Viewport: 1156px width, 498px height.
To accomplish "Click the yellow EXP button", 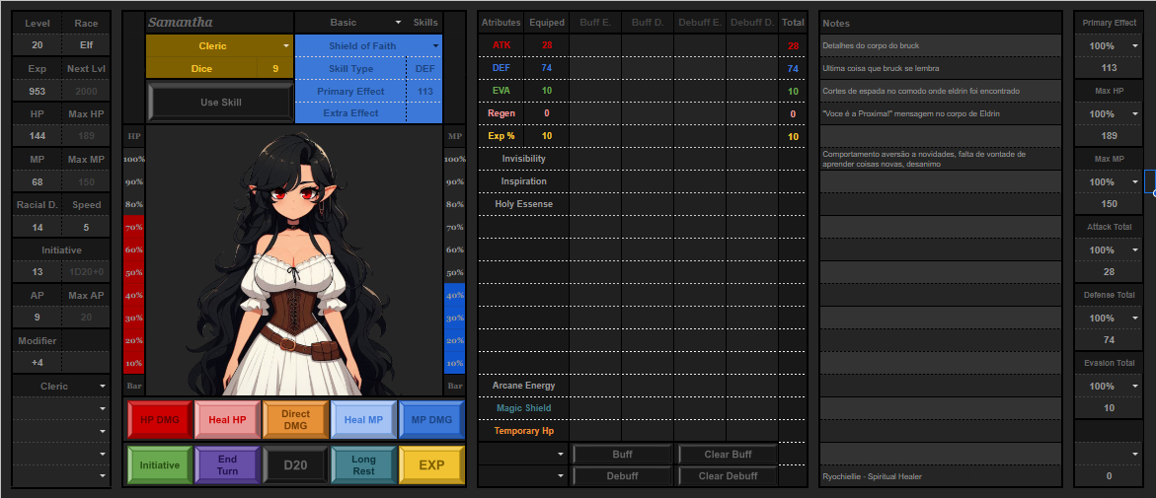I will pos(431,464).
